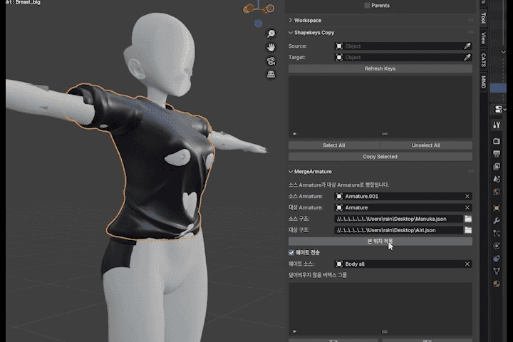
Task: Collapse the Shapekeys Copy panel
Action: tap(291, 33)
